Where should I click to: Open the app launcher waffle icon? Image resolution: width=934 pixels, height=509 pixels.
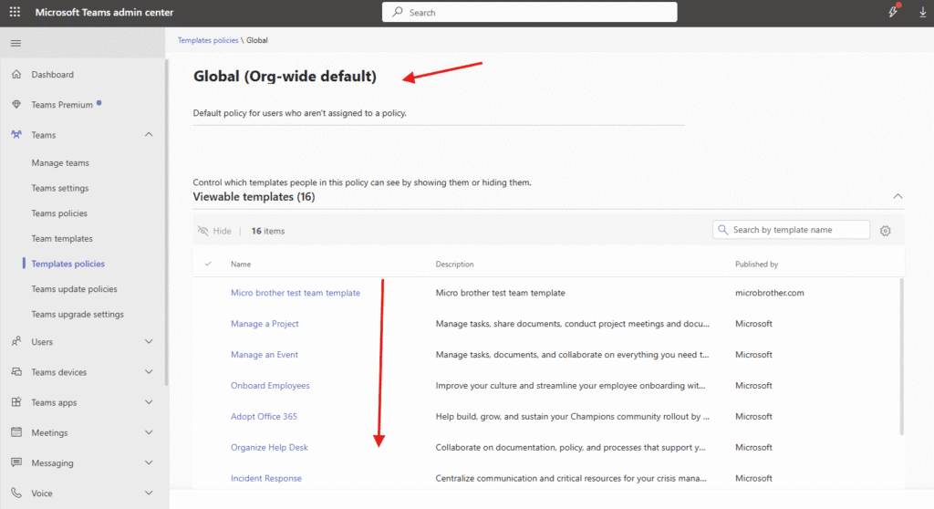15,13
